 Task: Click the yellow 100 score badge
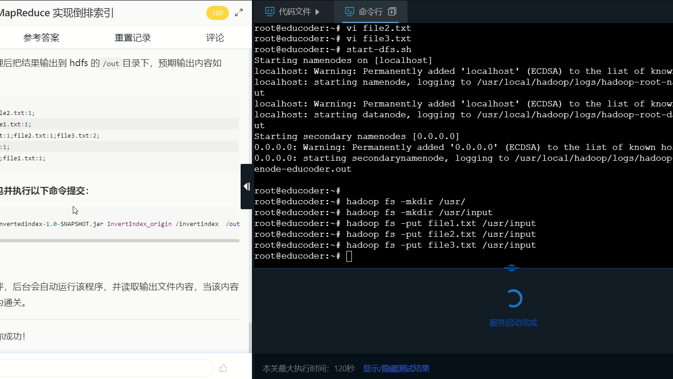[218, 13]
